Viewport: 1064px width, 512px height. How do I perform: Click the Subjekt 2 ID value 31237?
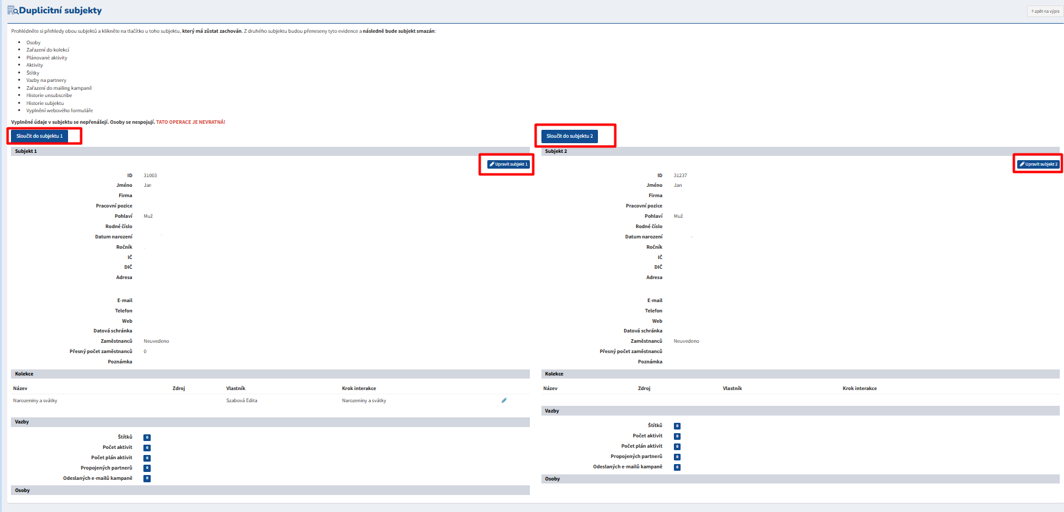(680, 175)
